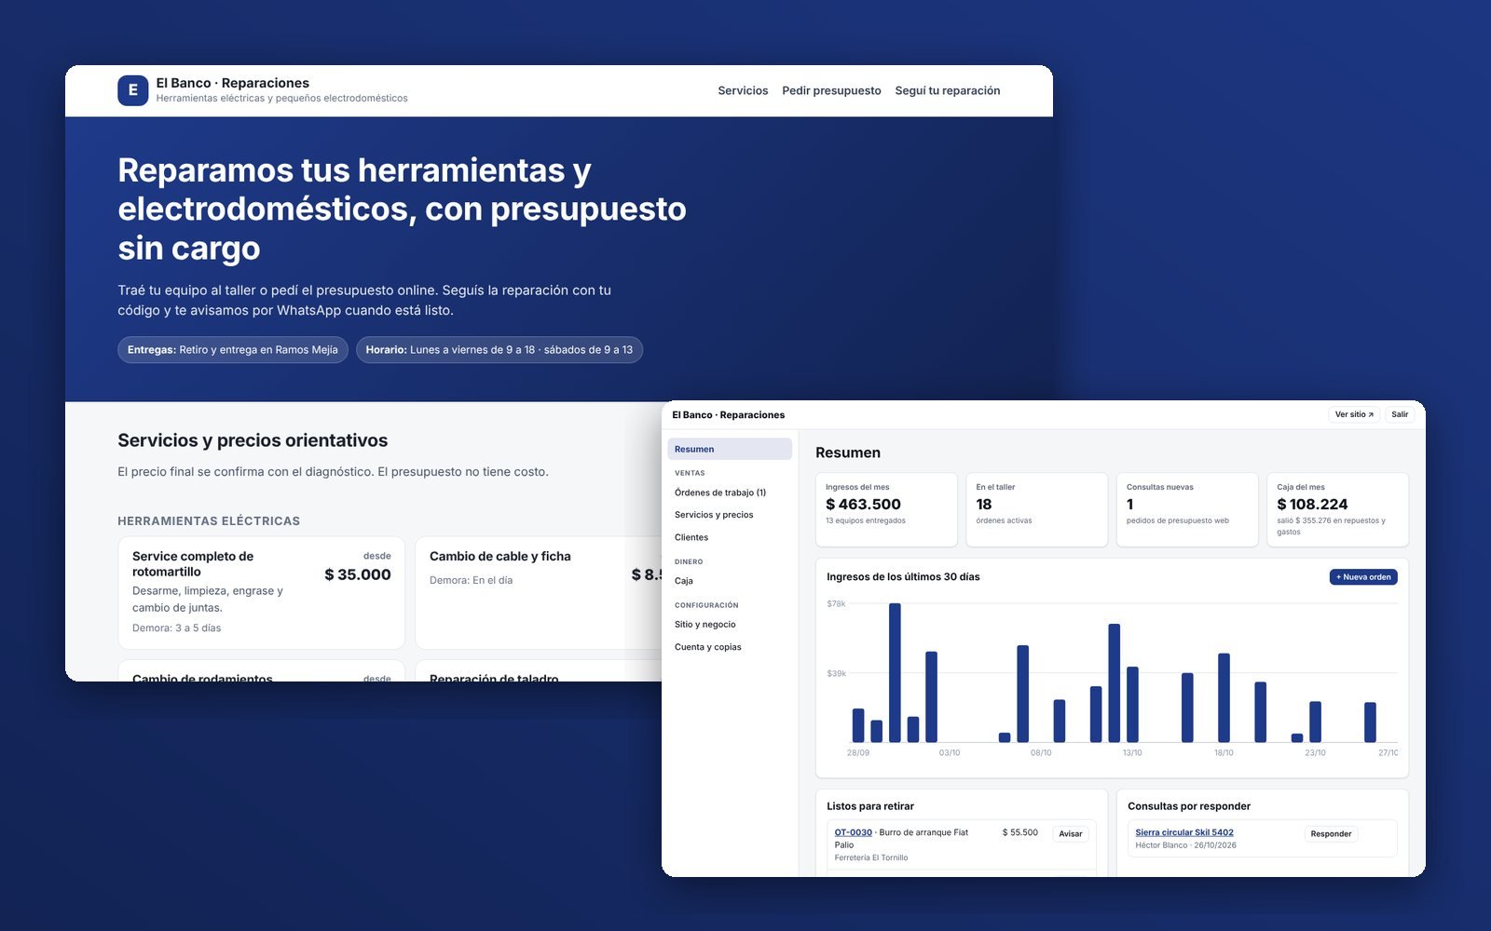
Task: Click the Caja del mes card
Action: click(1337, 509)
